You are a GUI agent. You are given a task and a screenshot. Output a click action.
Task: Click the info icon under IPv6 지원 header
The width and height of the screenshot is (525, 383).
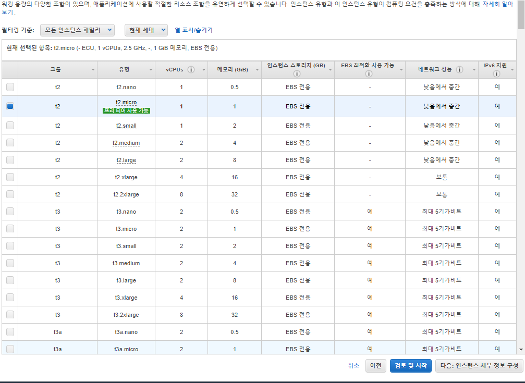click(x=496, y=73)
